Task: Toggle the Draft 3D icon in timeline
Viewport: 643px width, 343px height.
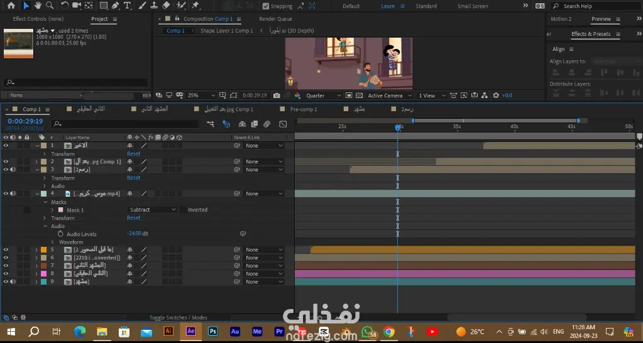Action: [x=226, y=124]
